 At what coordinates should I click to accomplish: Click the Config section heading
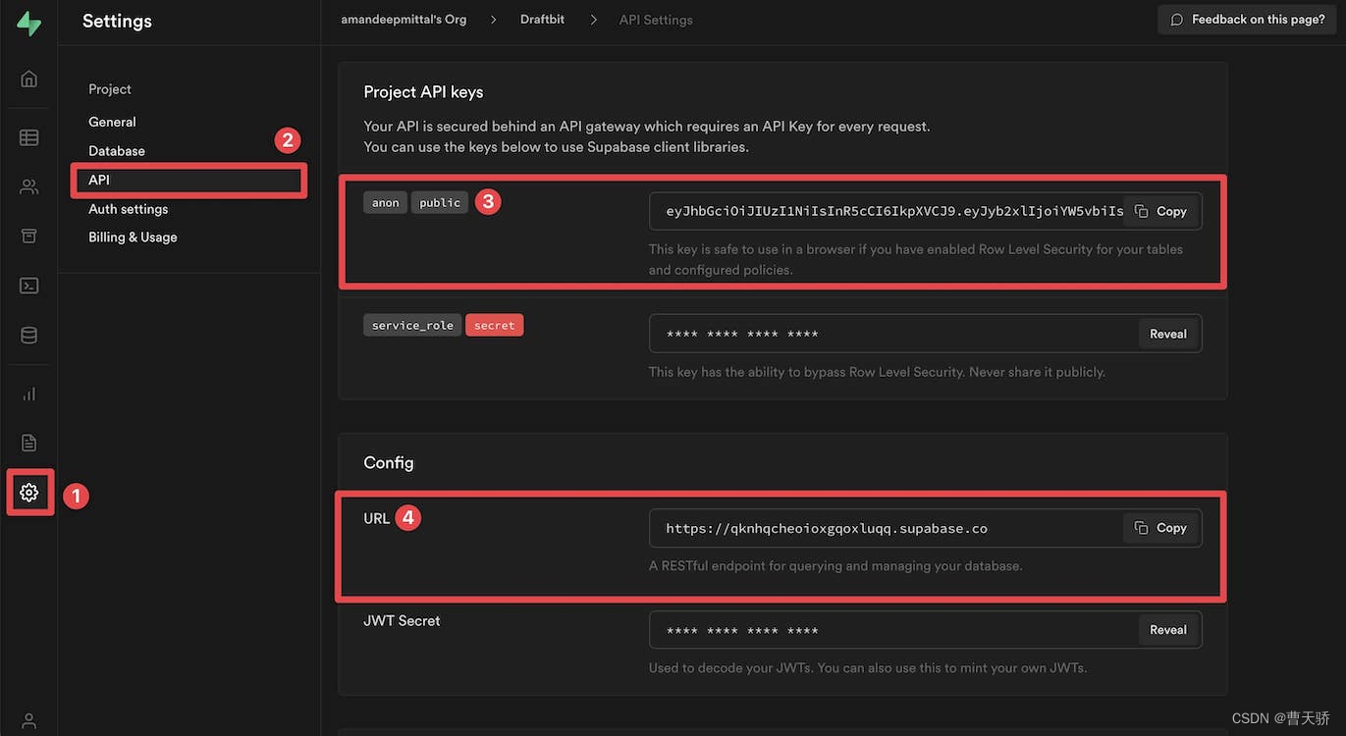coord(389,462)
